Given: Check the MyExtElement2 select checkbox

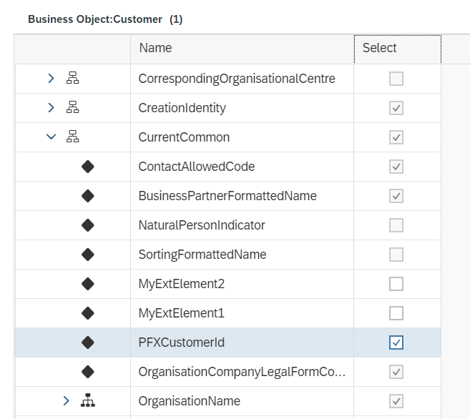Looking at the screenshot, I should (x=396, y=284).
